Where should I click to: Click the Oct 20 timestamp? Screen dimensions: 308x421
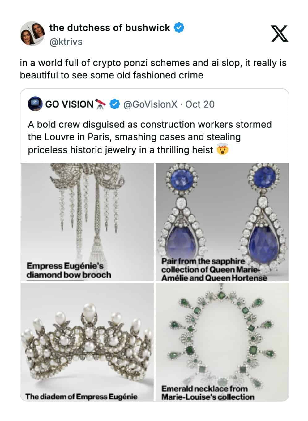click(x=200, y=104)
